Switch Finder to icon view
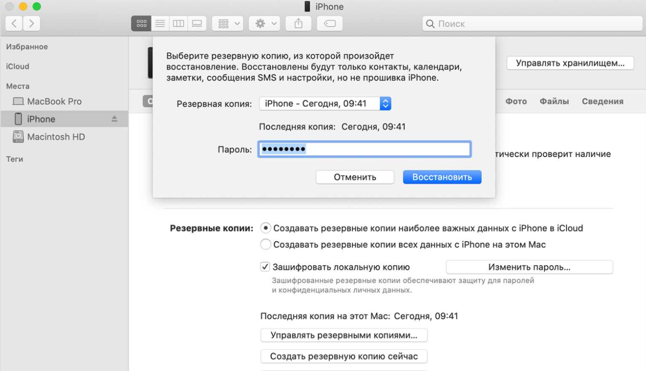The image size is (646, 371). pos(141,24)
